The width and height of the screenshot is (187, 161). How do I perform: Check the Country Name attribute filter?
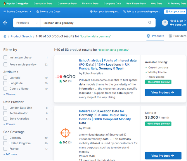5,89
